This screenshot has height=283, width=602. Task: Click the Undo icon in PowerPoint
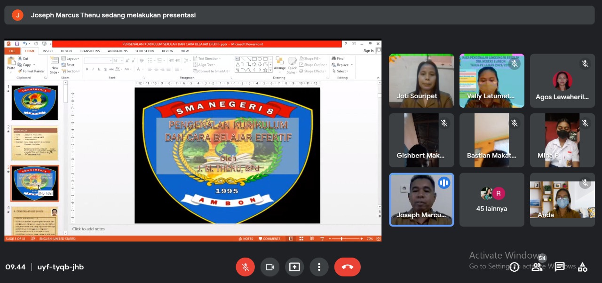[x=25, y=44]
